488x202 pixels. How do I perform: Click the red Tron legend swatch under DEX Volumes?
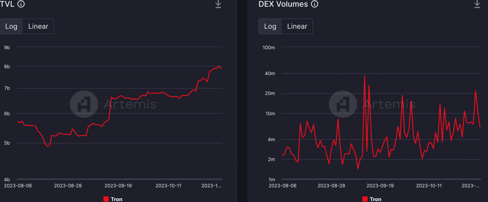coord(365,199)
